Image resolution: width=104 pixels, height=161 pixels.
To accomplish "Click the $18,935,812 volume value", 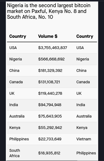I will [49, 153].
